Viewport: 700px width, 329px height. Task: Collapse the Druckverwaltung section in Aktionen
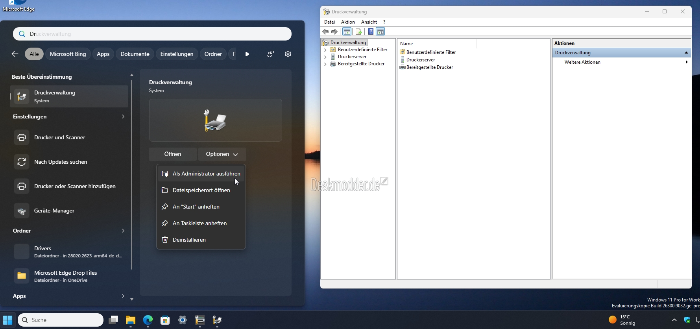tap(686, 53)
